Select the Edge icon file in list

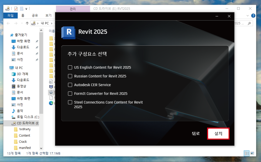coord(51,103)
